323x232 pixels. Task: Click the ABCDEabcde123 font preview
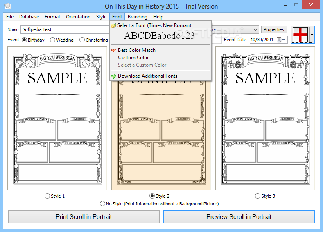[159, 36]
